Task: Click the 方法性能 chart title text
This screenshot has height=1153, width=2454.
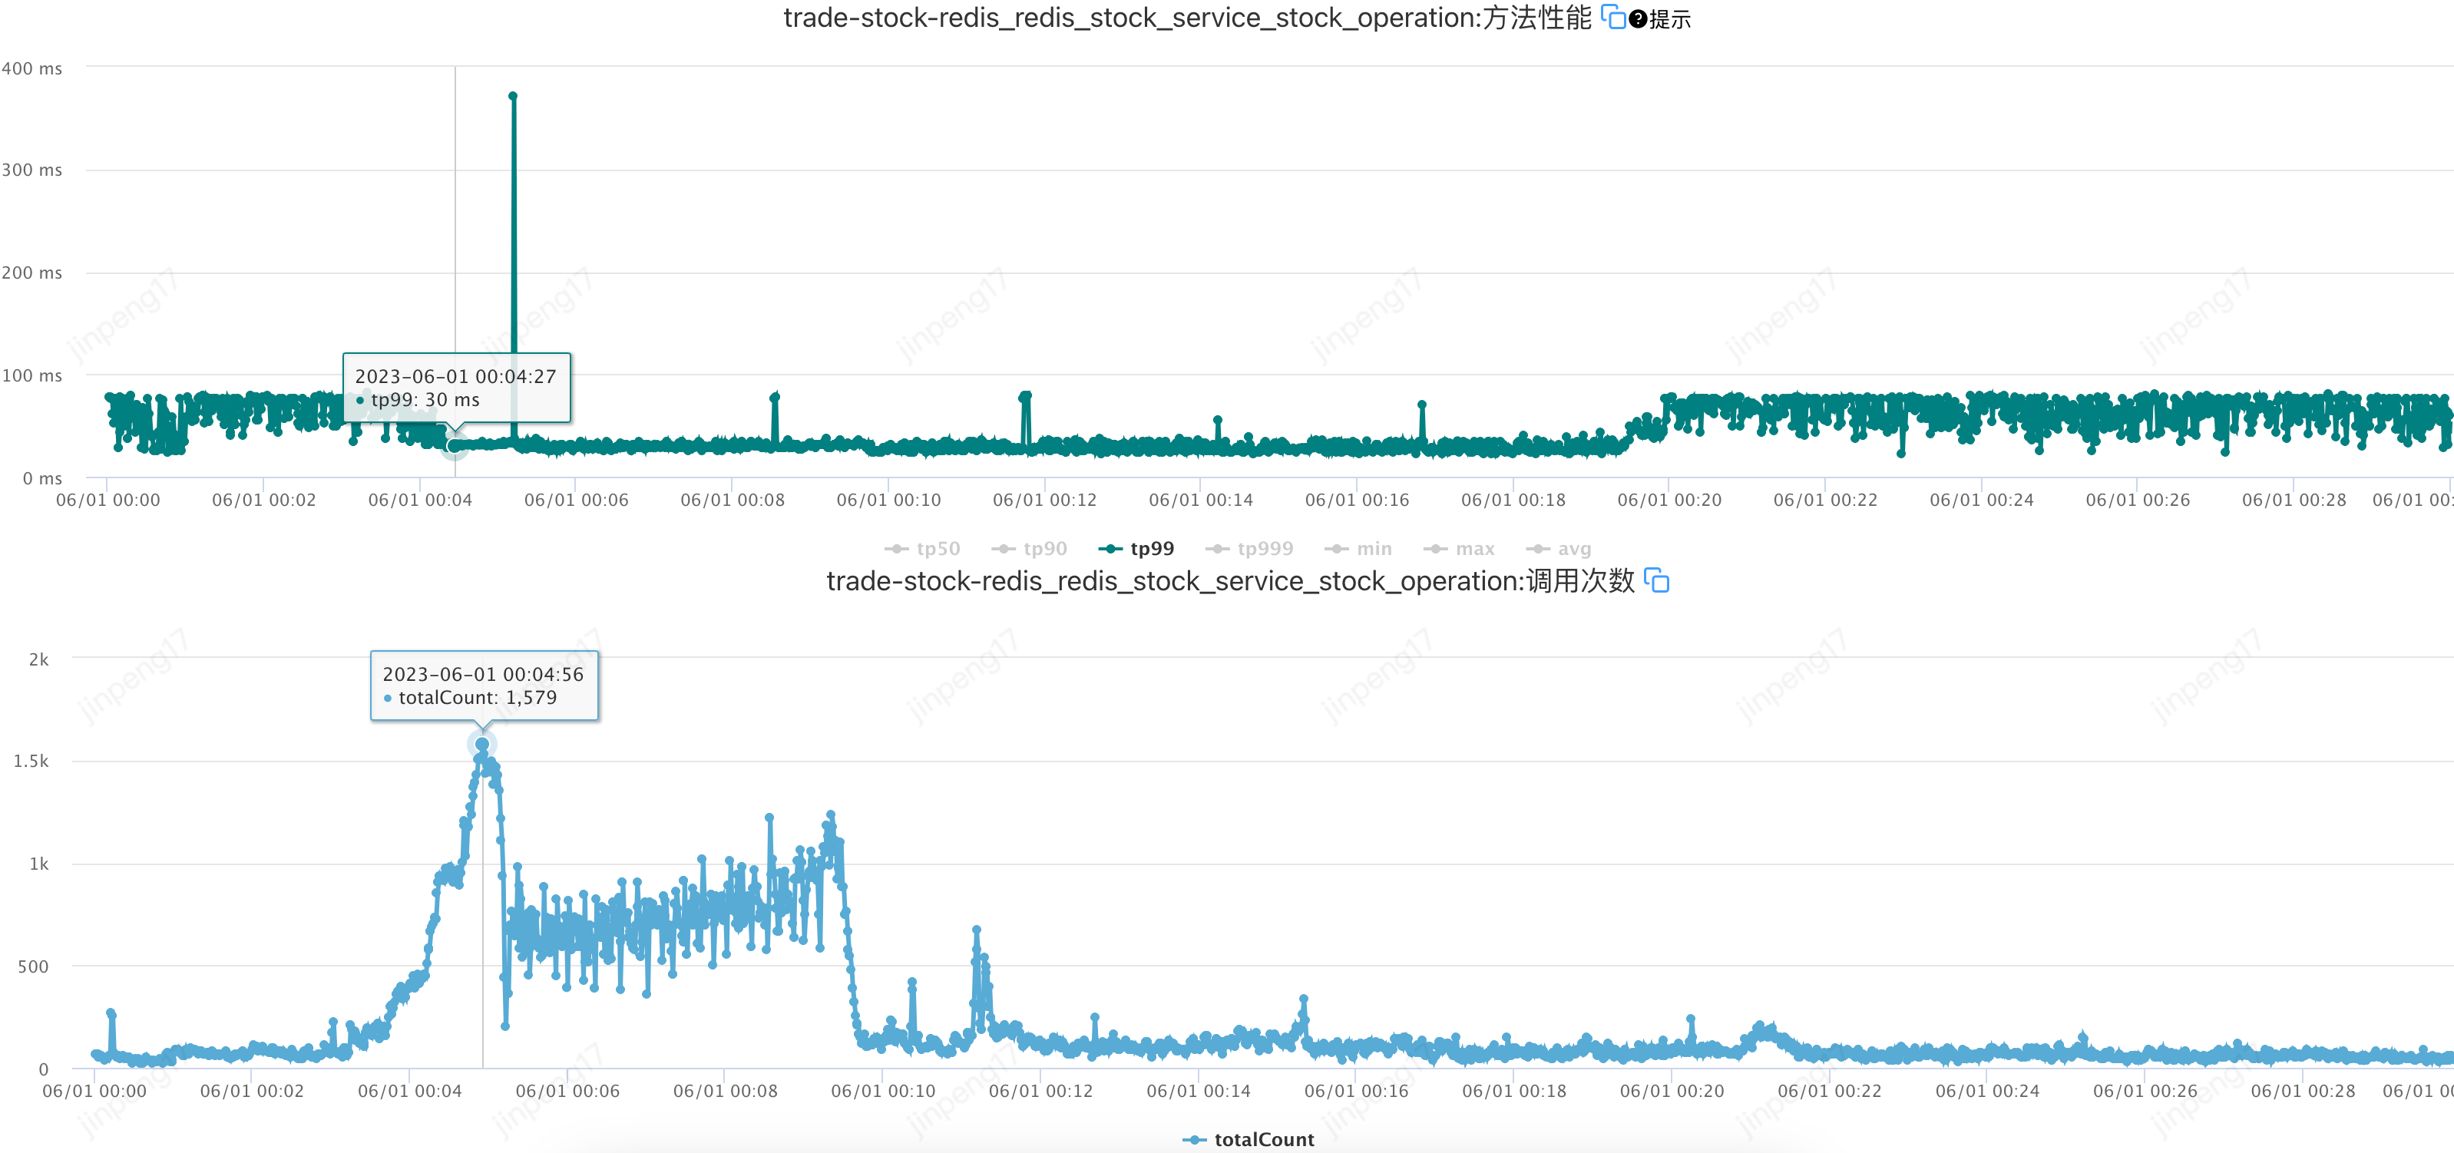Action: click(1187, 18)
